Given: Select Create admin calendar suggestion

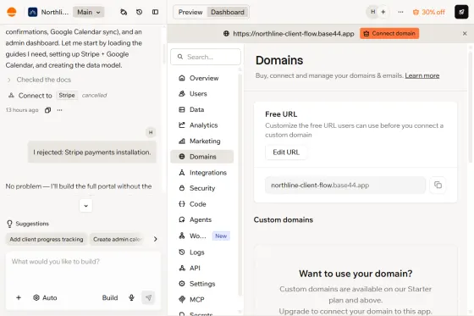Looking at the screenshot, I should pyautogui.click(x=118, y=239).
